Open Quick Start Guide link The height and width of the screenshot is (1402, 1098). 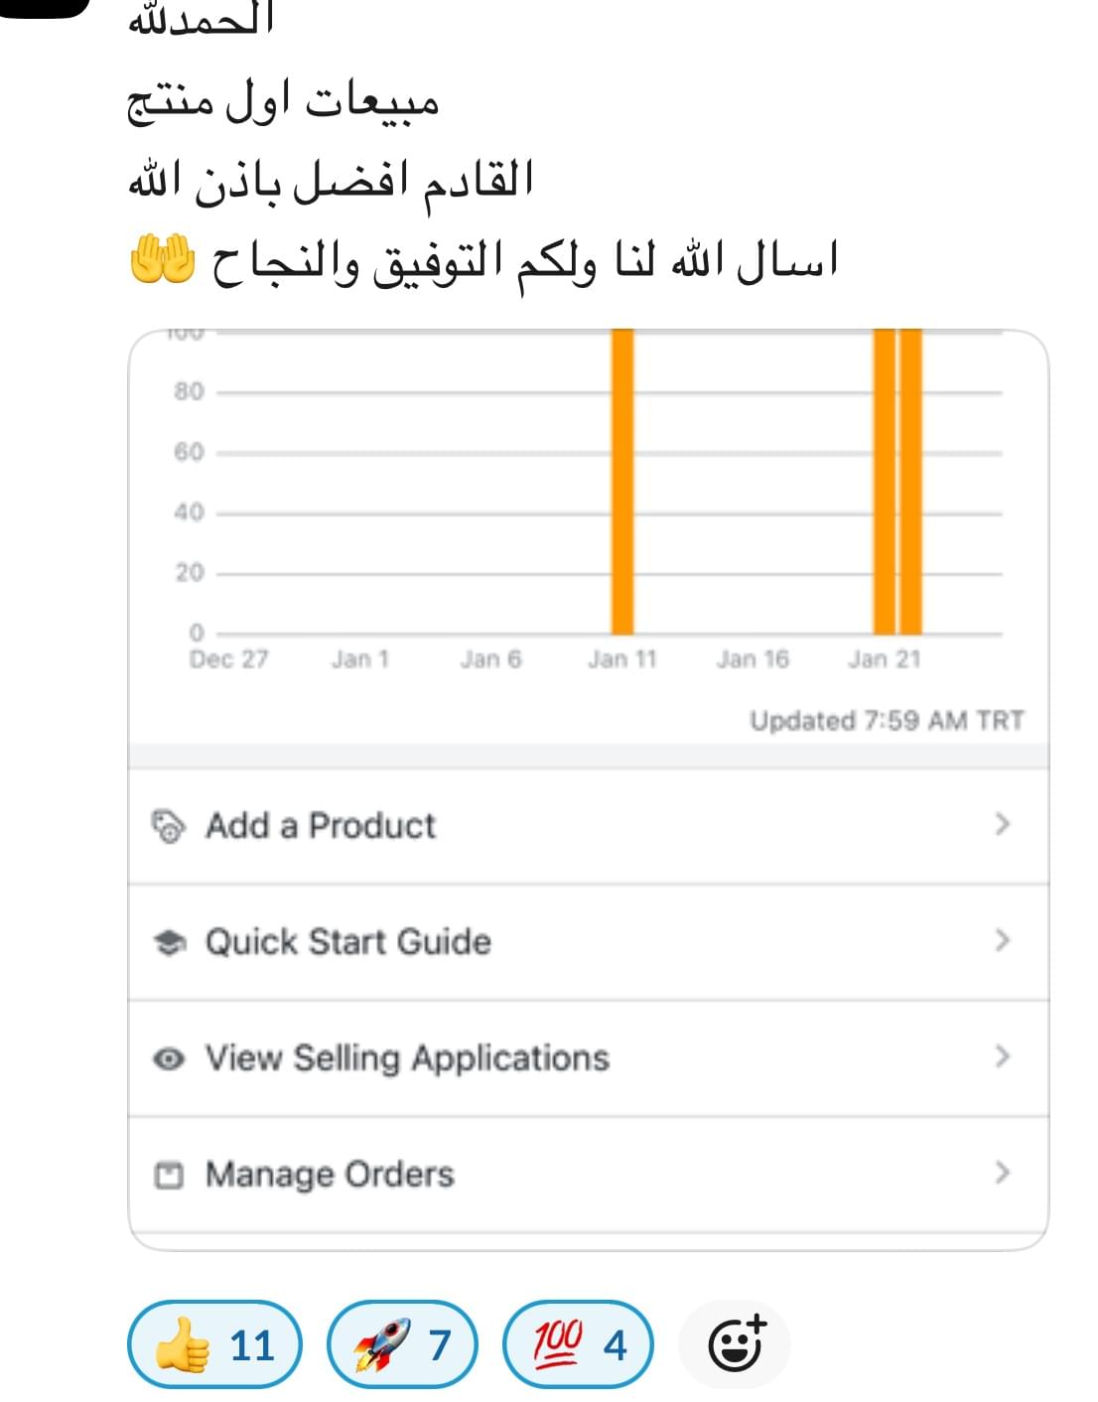(x=347, y=942)
